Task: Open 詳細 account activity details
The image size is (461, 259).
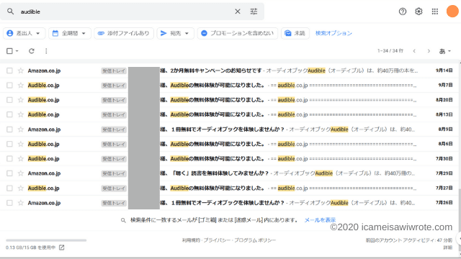Action: 448,247
